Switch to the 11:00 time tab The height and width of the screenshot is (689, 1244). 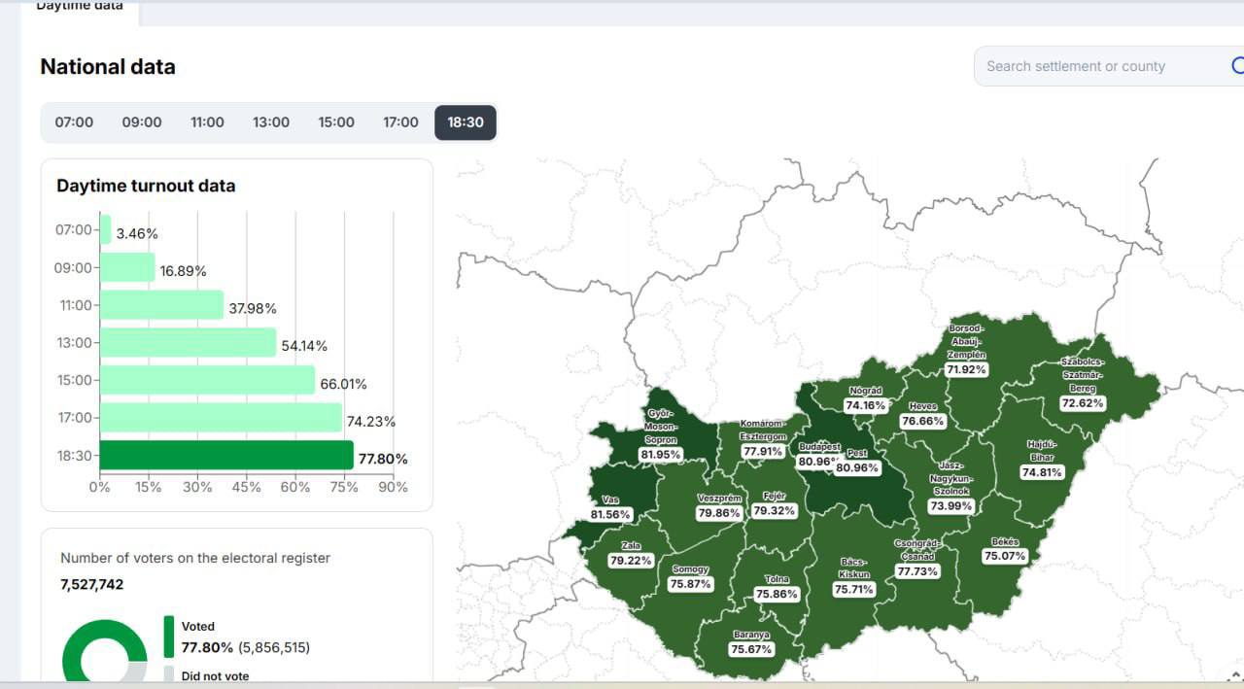207,122
